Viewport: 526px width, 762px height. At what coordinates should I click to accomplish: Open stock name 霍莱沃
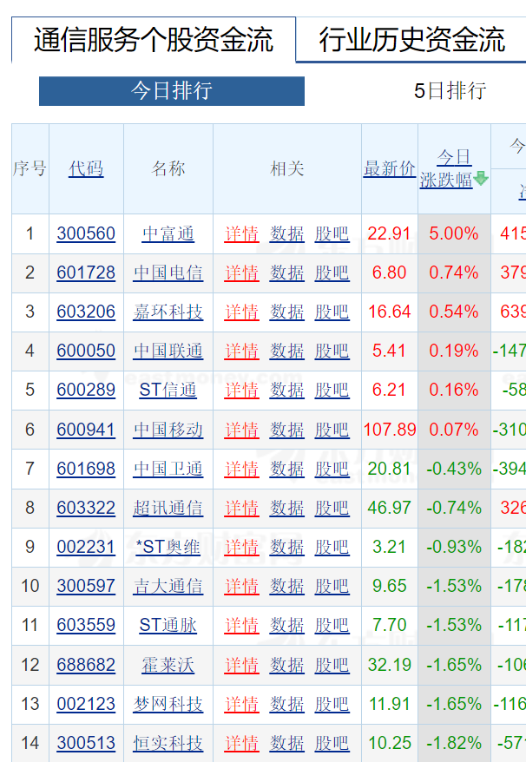(168, 665)
